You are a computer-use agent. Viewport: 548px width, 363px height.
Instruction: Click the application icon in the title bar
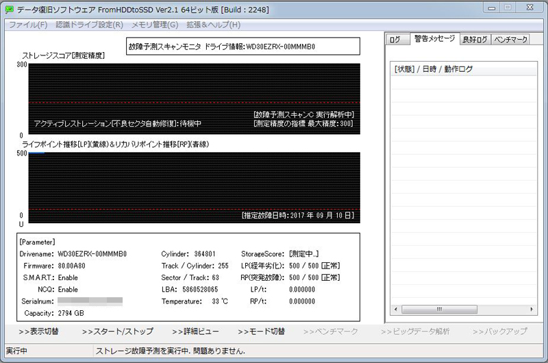9,10
